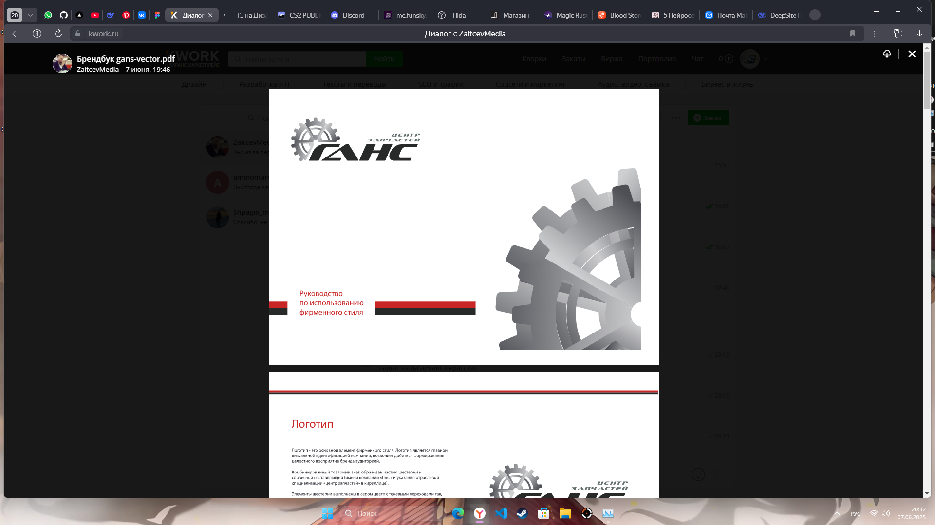Open Visual Studio Code from taskbar
935x525 pixels.
coord(501,513)
